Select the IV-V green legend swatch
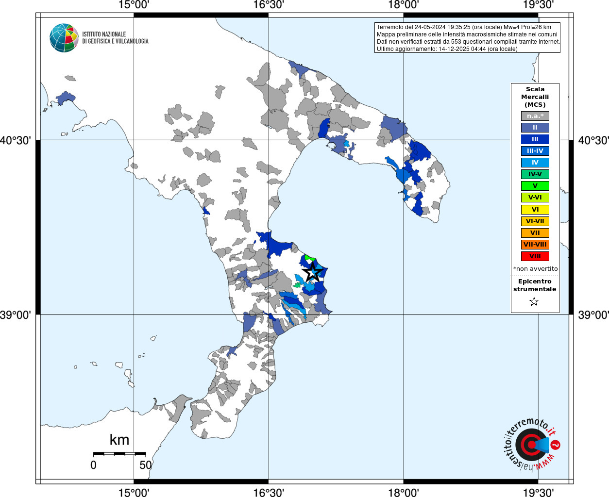The height and width of the screenshot is (497, 609). (x=535, y=174)
